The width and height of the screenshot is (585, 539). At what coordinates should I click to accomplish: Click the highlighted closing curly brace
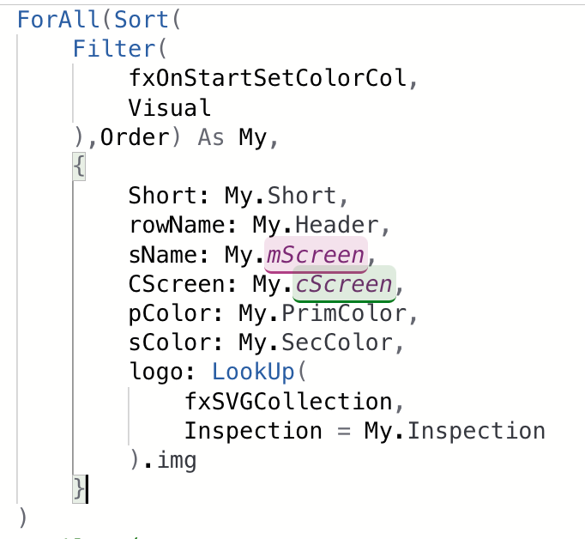(x=79, y=489)
